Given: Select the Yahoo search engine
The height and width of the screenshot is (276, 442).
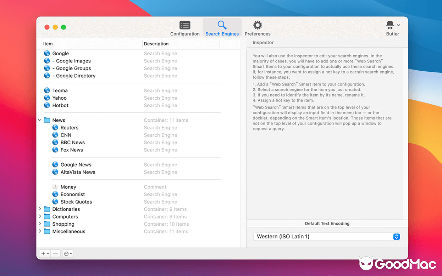Looking at the screenshot, I should tap(59, 98).
